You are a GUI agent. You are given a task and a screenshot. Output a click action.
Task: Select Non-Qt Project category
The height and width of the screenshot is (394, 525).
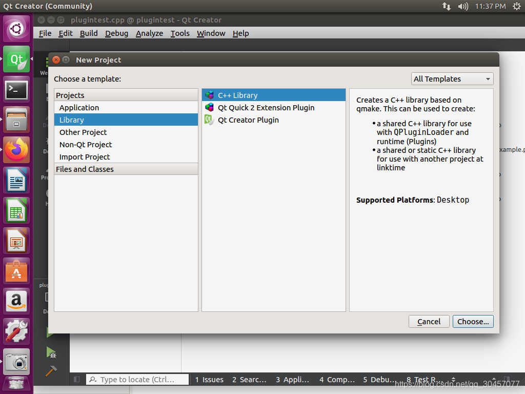pyautogui.click(x=126, y=145)
